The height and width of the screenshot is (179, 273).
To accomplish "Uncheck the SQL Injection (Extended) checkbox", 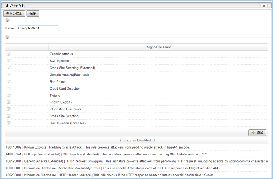I will coord(8,123).
